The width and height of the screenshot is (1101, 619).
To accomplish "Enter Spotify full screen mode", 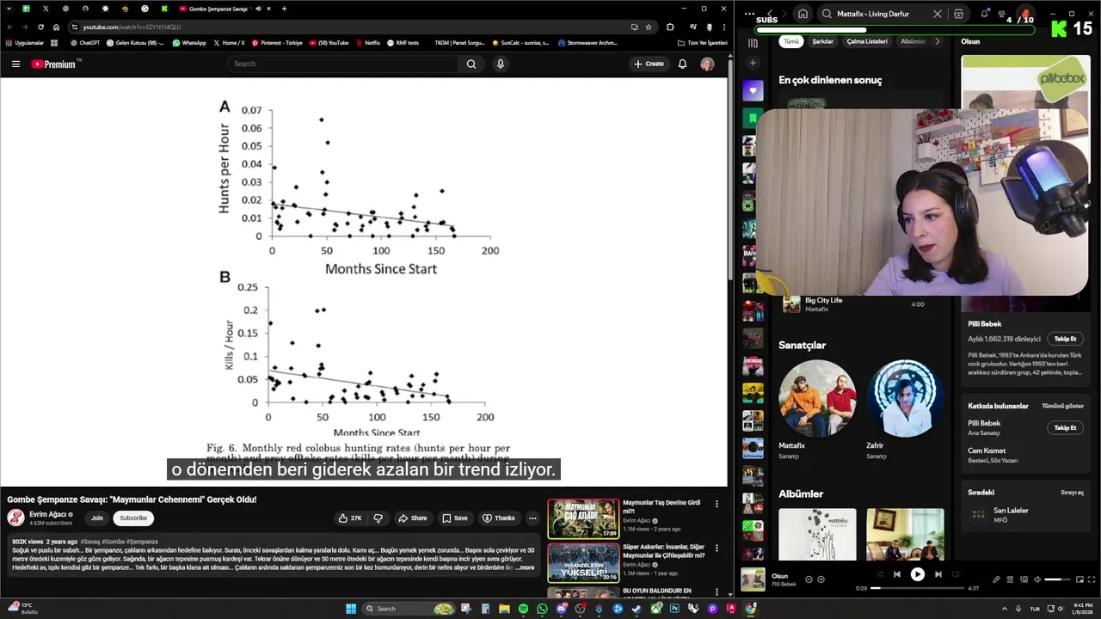I will 1092,579.
